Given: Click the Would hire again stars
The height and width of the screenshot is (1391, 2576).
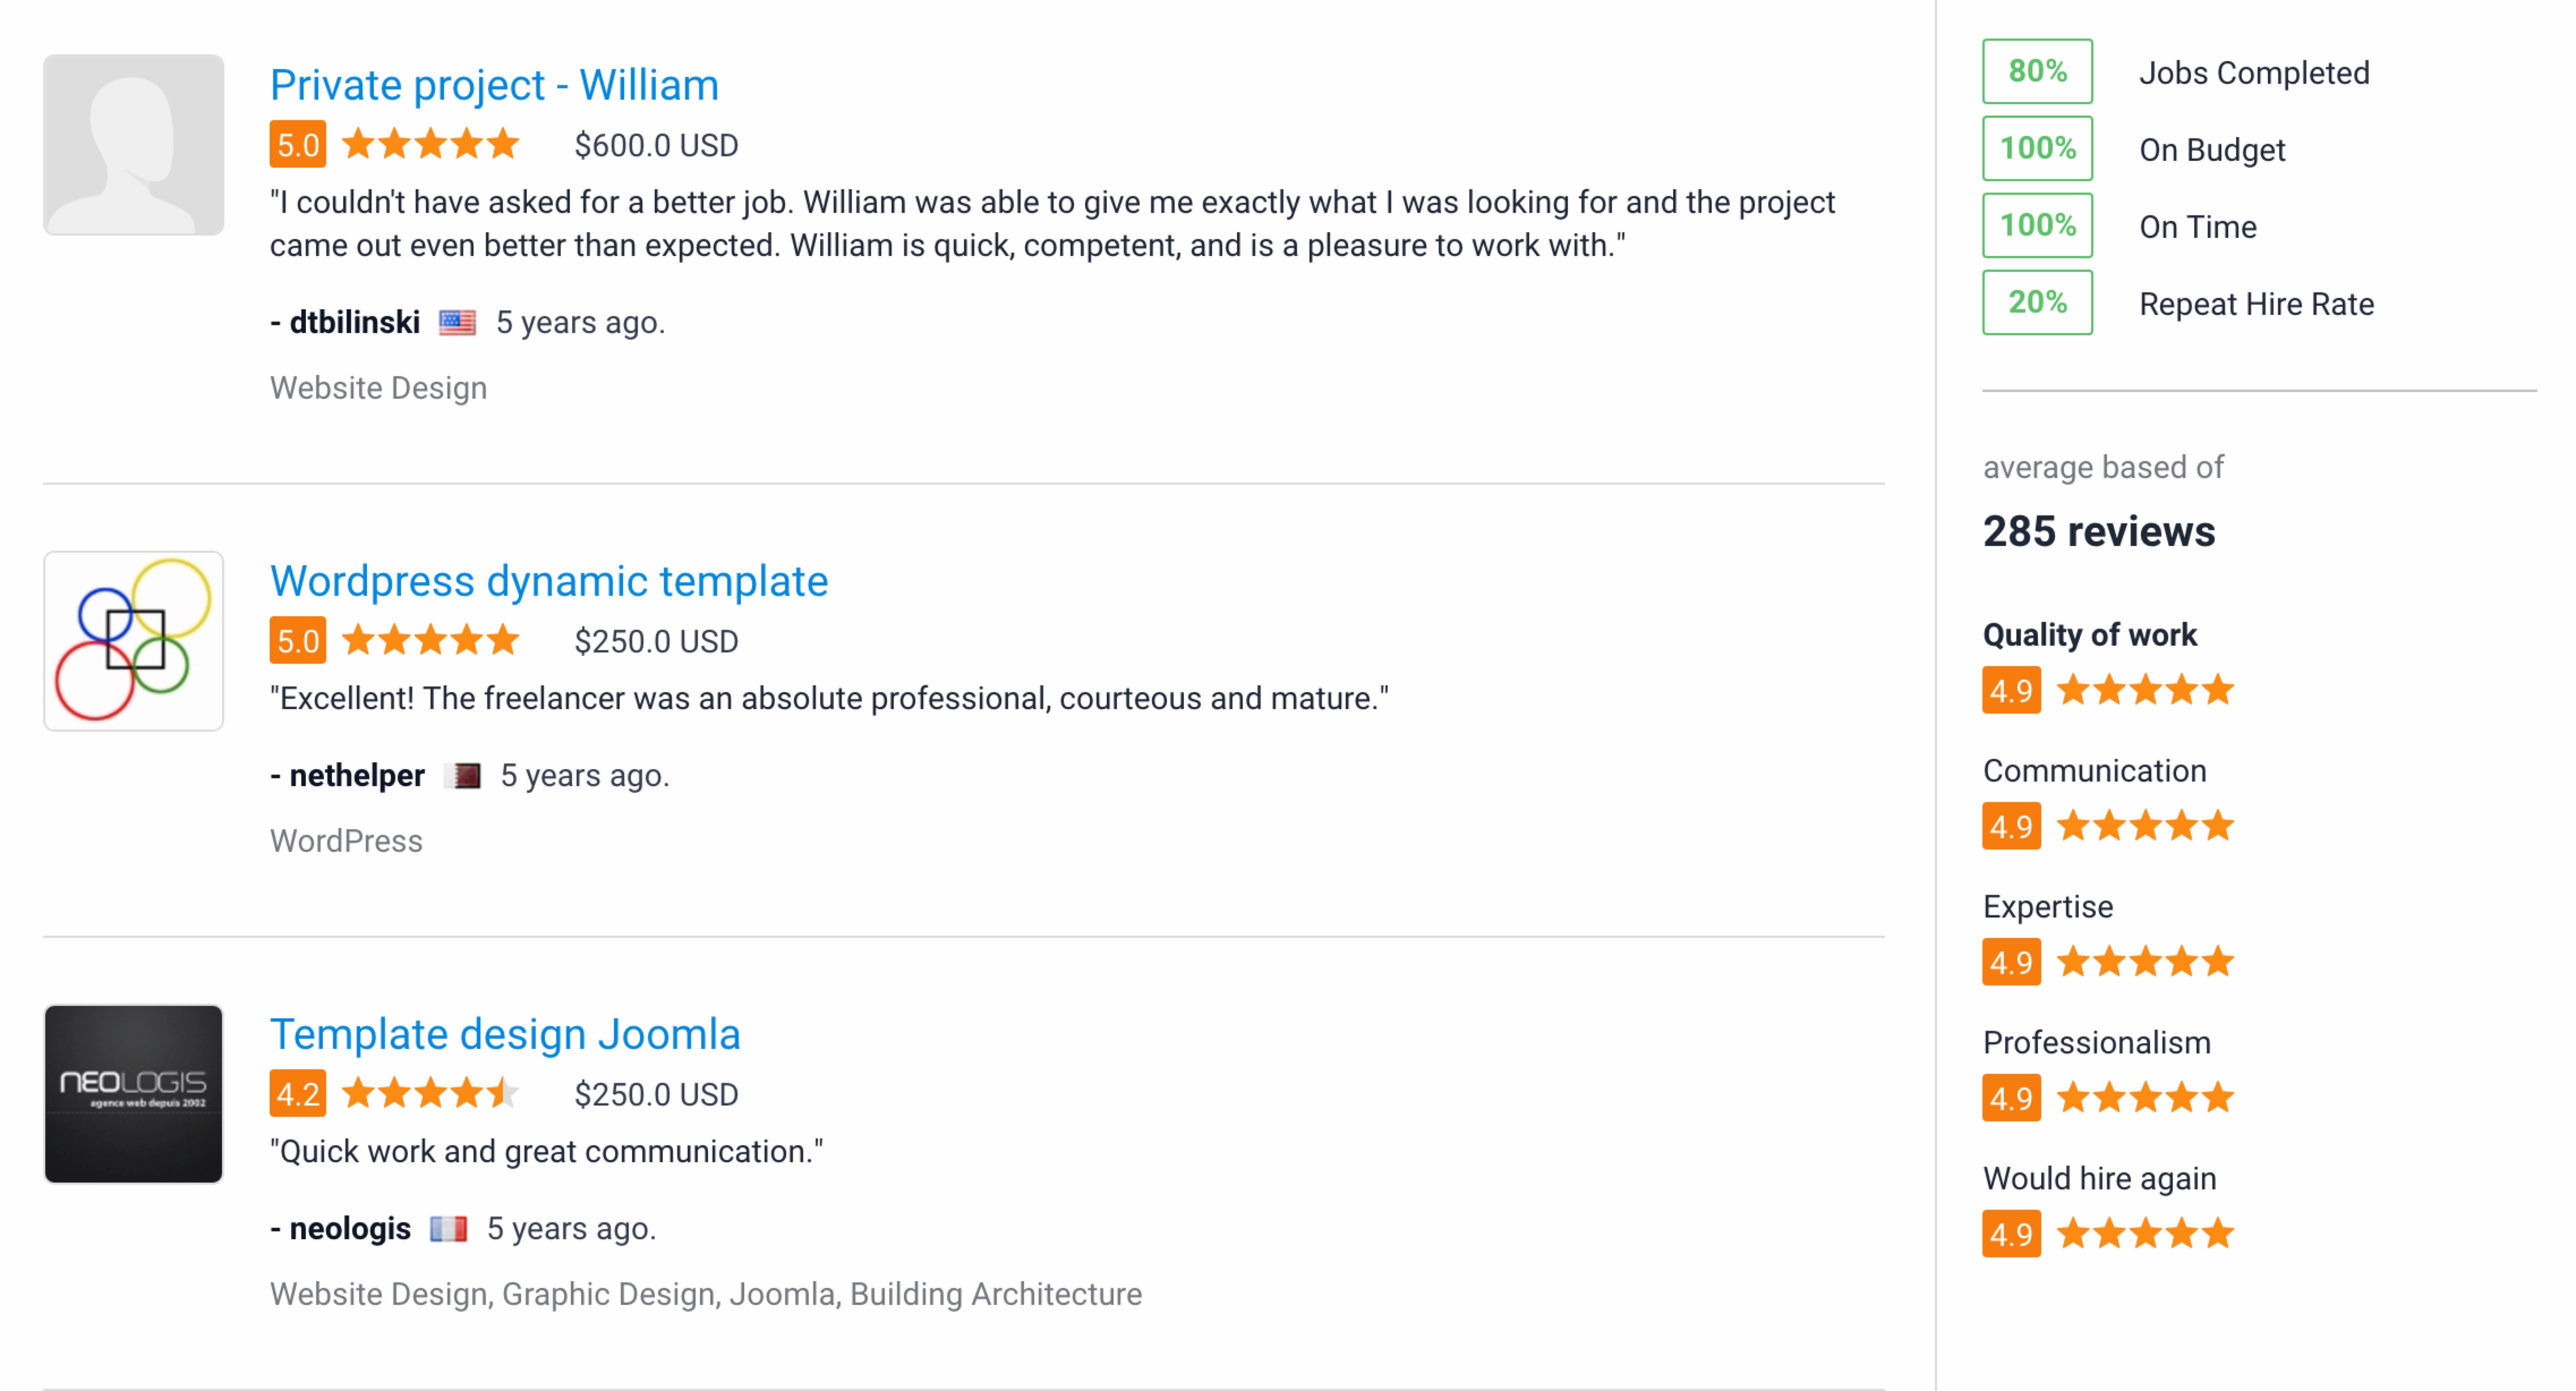Looking at the screenshot, I should [2145, 1233].
